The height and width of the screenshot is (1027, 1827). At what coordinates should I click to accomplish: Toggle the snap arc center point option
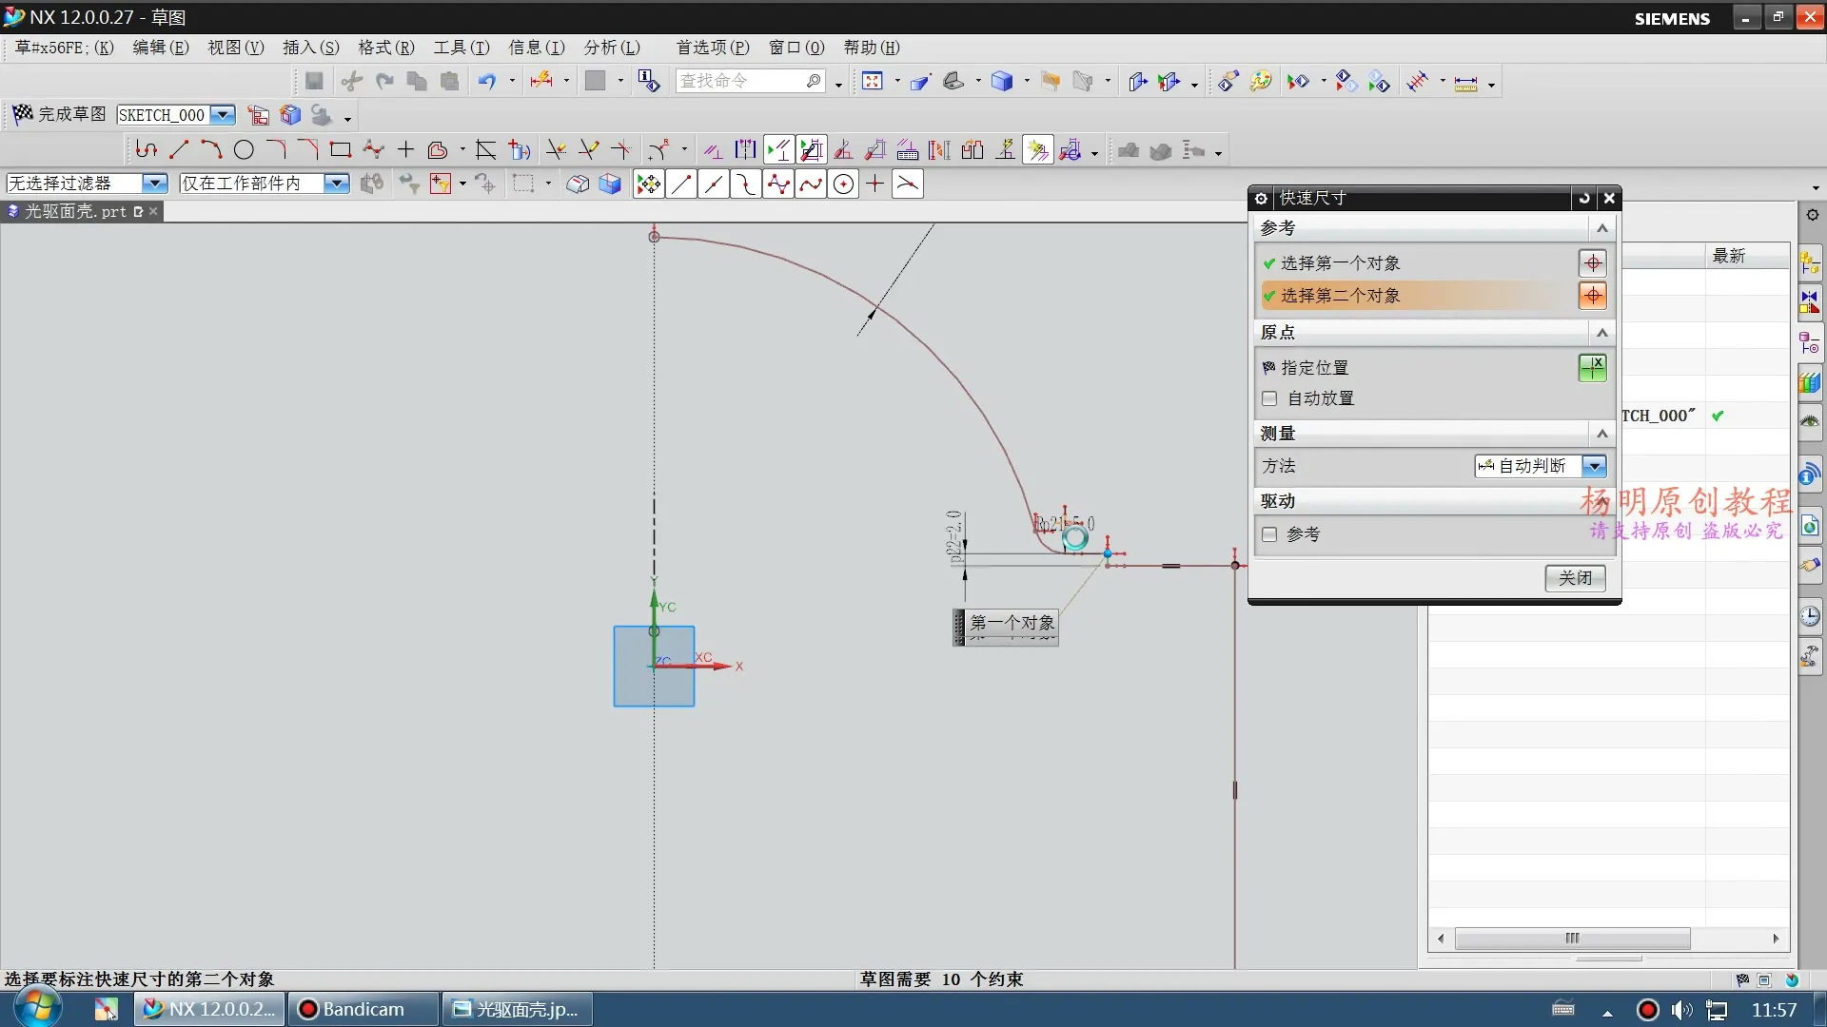843,184
